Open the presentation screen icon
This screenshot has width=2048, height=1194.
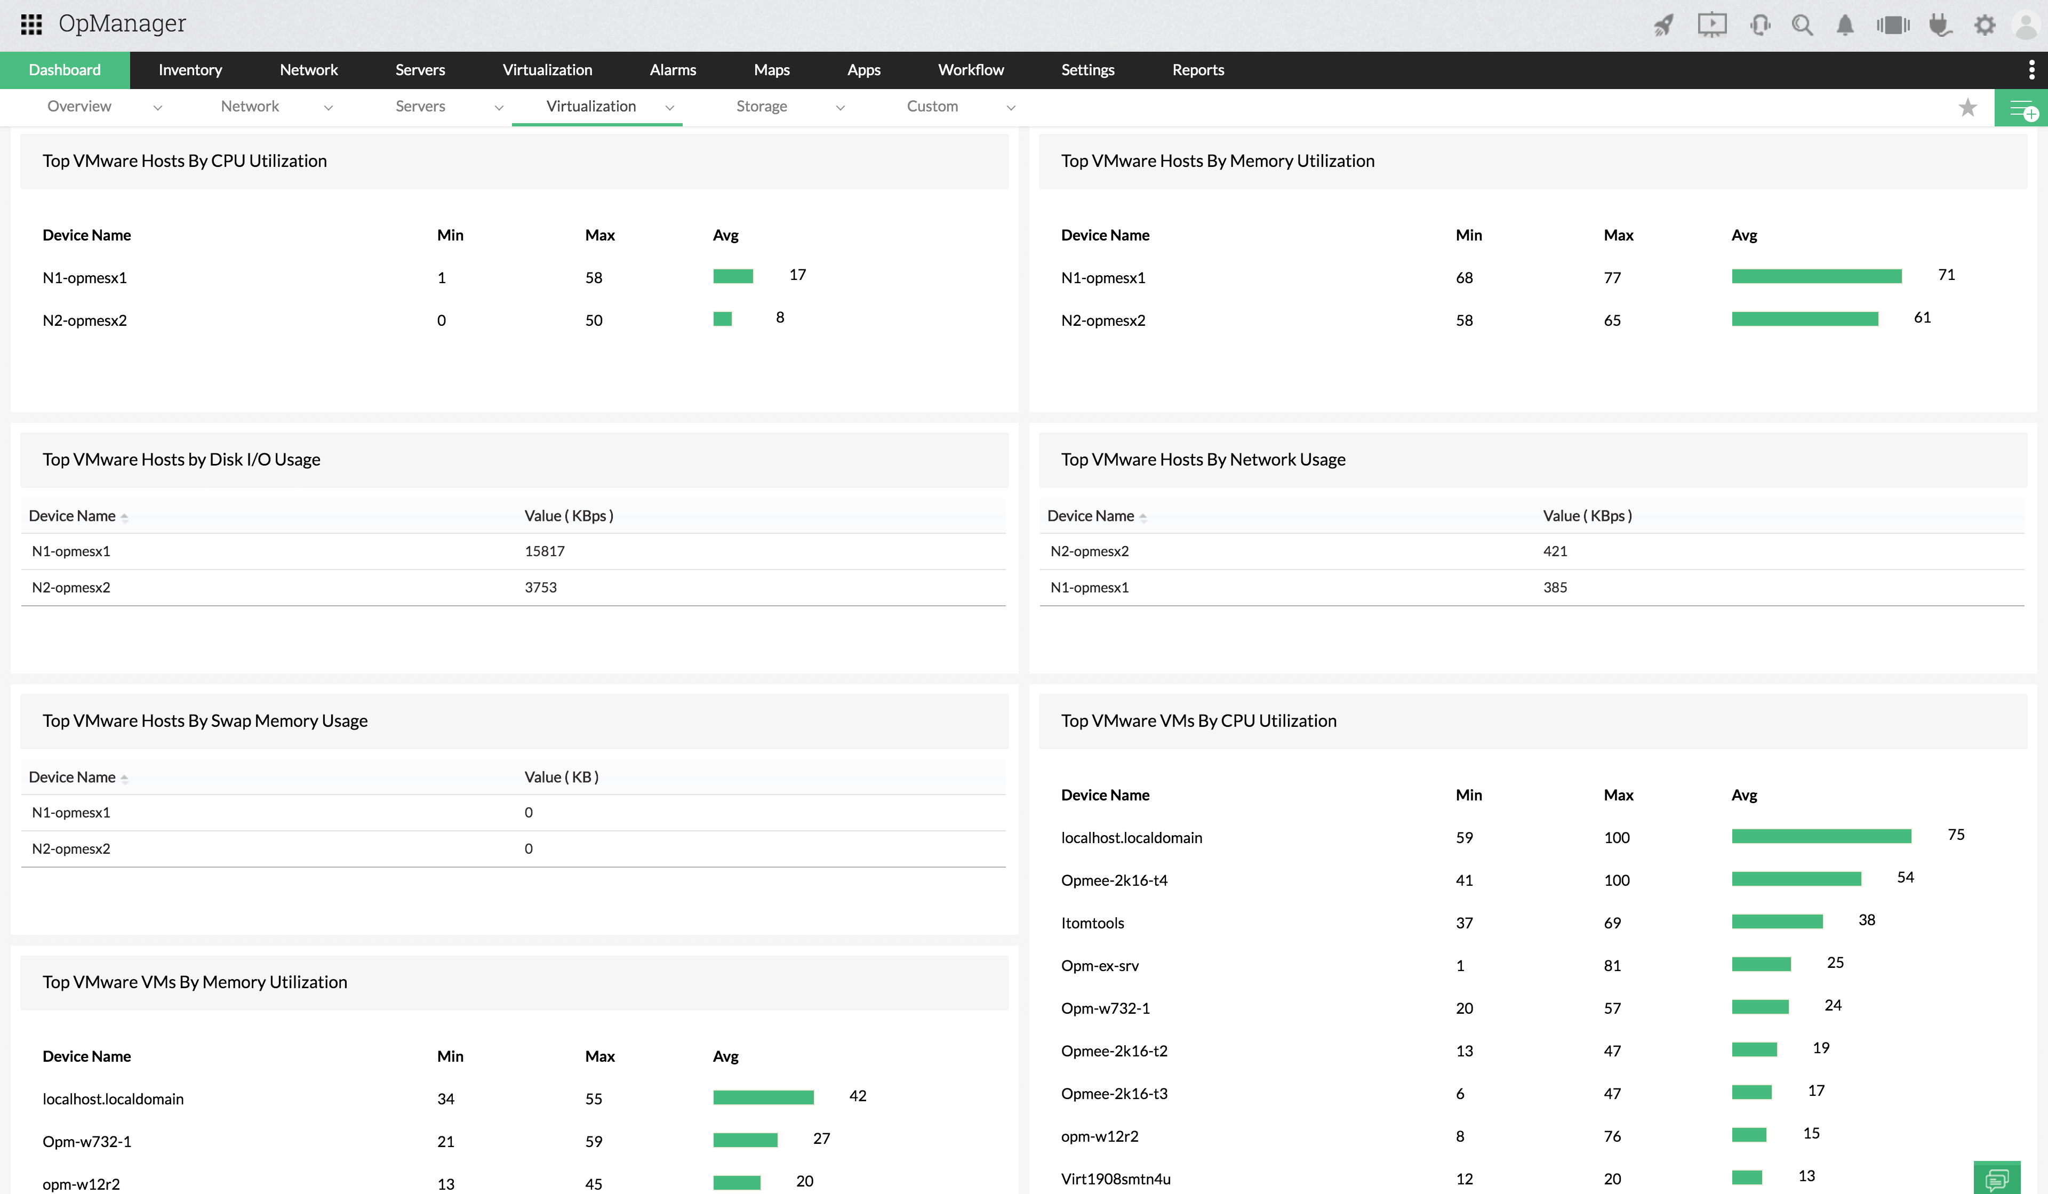(x=1711, y=25)
